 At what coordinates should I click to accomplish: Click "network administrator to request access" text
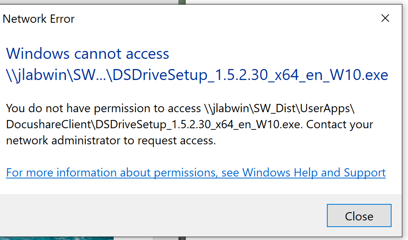[111, 140]
